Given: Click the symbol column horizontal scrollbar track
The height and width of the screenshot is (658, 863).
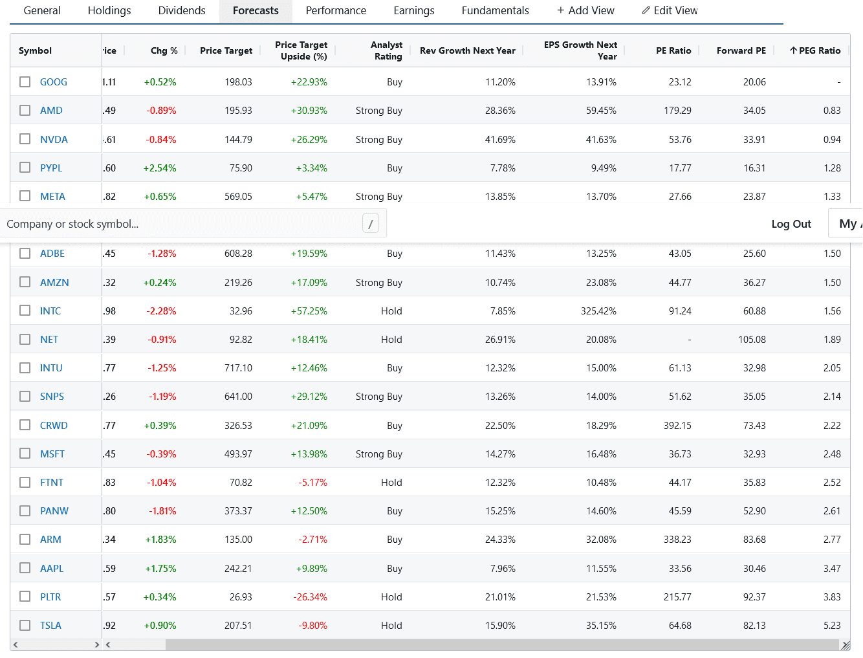Looking at the screenshot, I should [56, 645].
